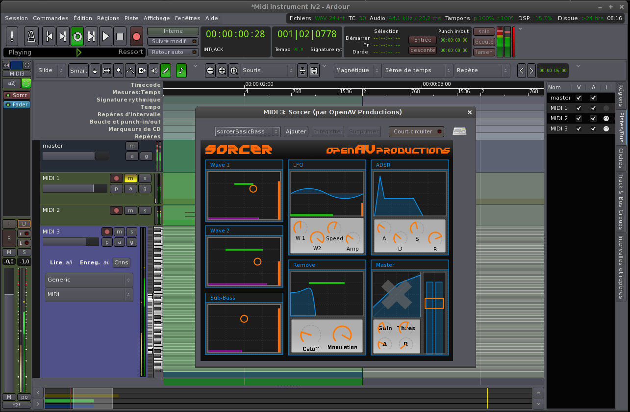
Task: Switch to the Régions side tab
Action: (621, 96)
